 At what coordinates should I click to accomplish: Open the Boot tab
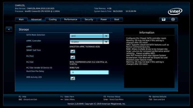coord(117,19)
